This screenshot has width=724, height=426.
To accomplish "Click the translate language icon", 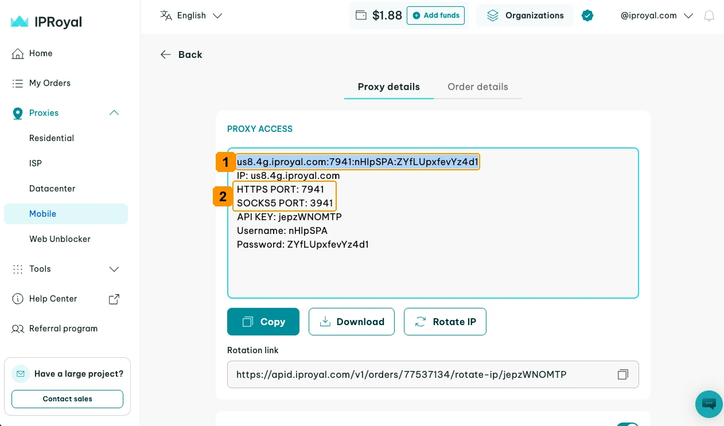I will (x=166, y=15).
